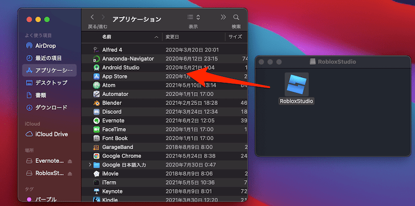Screen dimensions: 415x206
Task: Click the Automator app icon
Action: pyautogui.click(x=96, y=94)
